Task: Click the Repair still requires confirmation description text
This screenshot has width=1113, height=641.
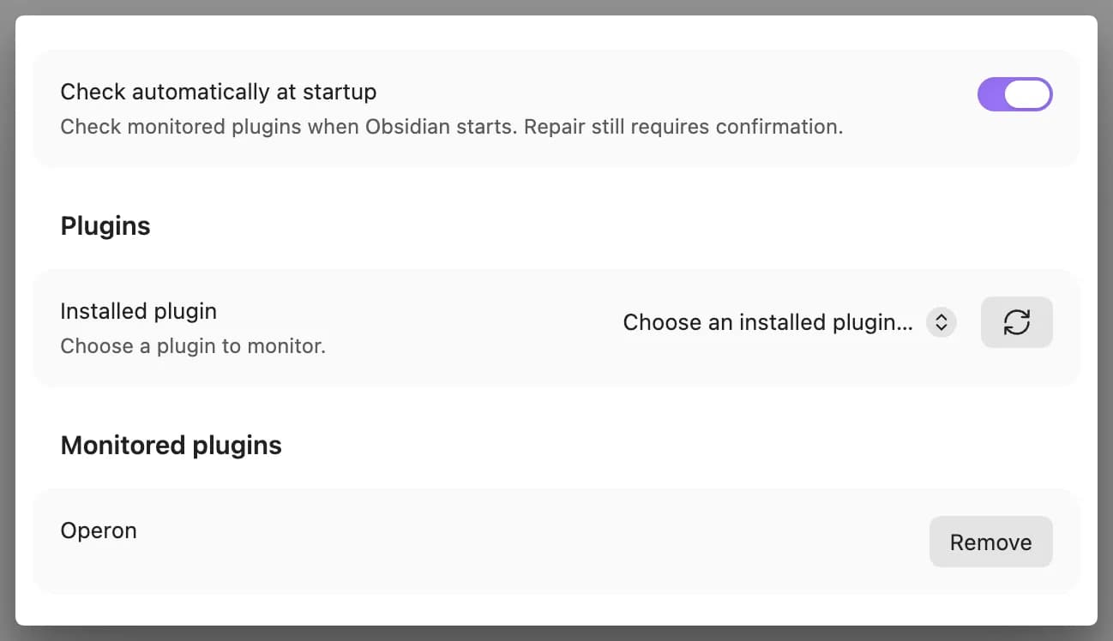Action: 683,127
